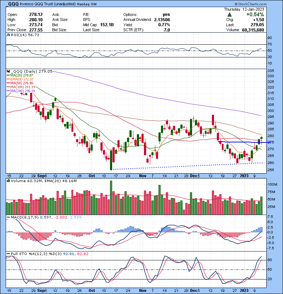
Task: Click the MACD histogram value 2.599
Action: click(x=76, y=217)
